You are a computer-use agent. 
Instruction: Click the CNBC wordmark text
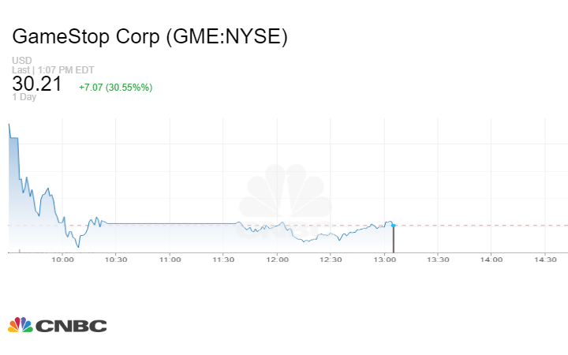tap(71, 325)
